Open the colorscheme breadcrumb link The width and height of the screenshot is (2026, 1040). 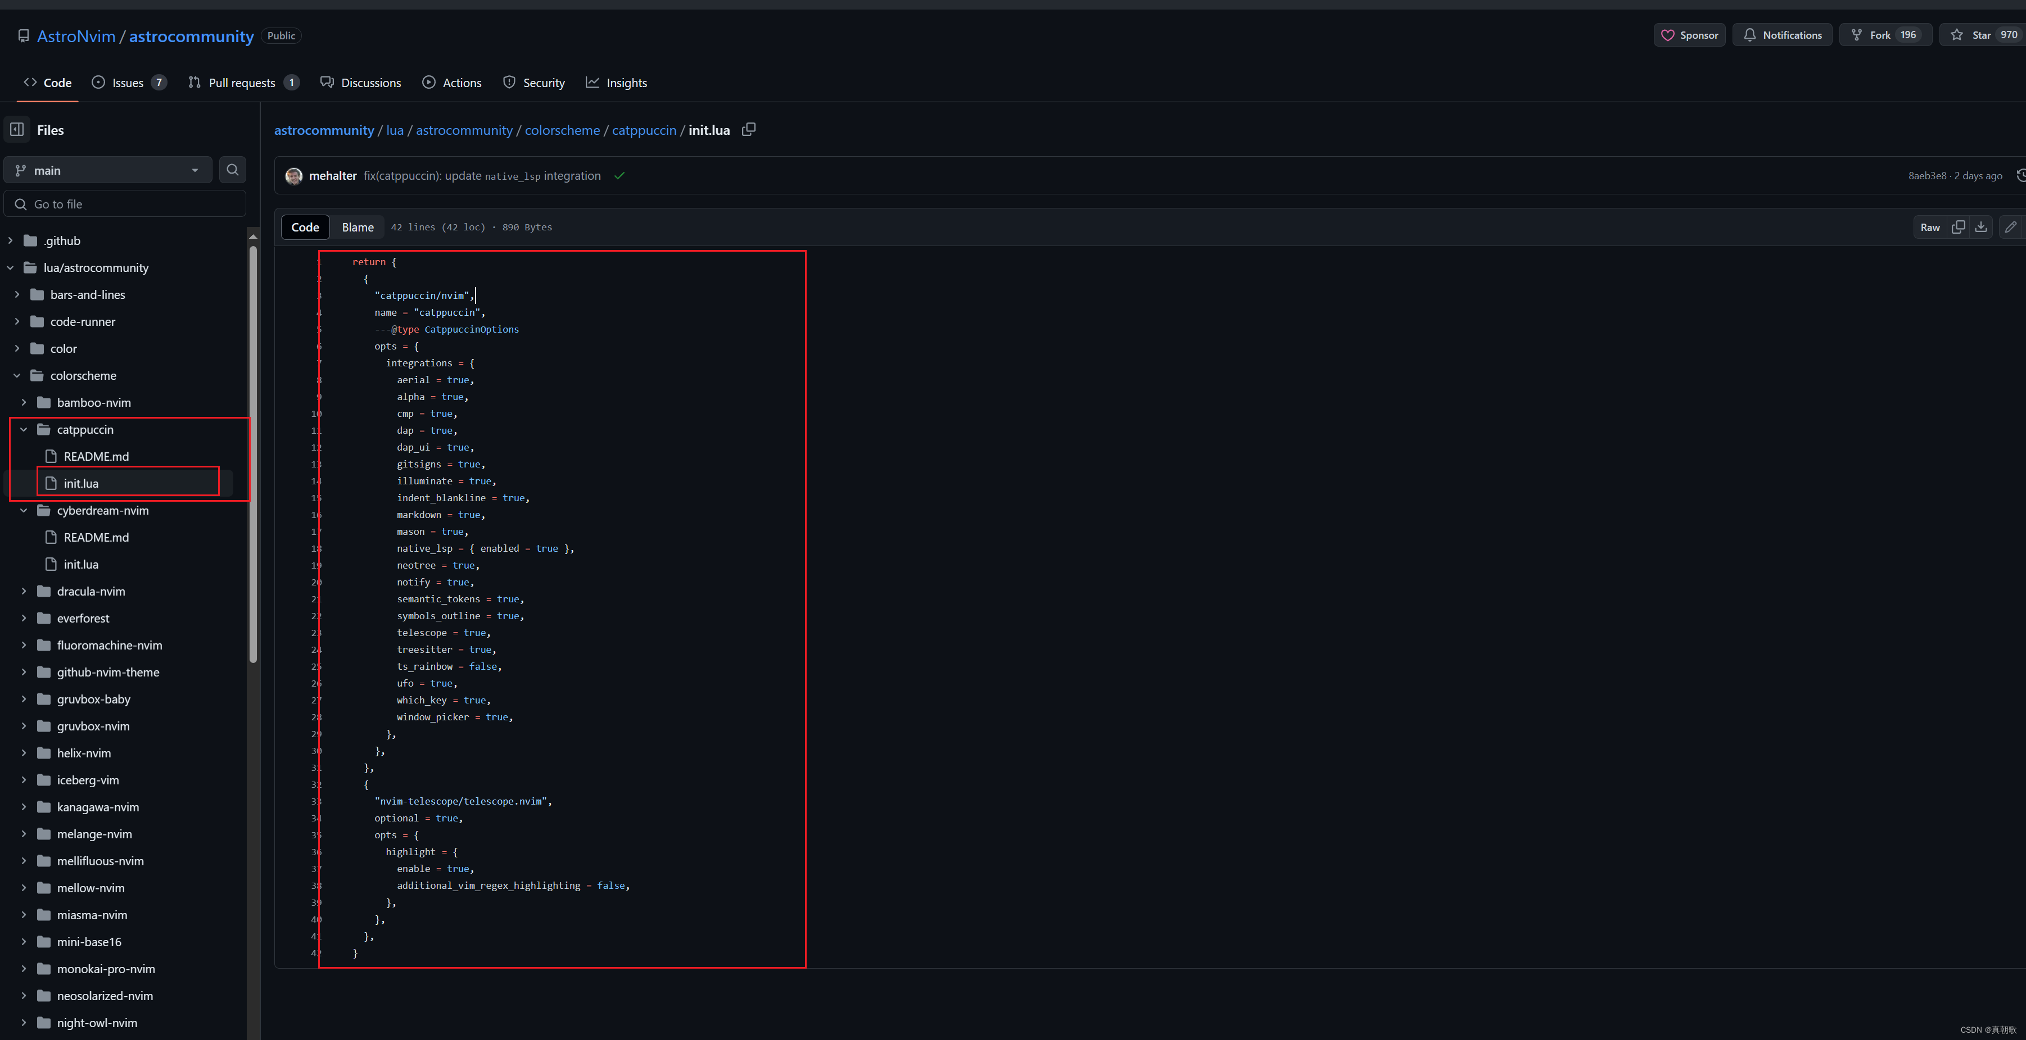point(562,130)
